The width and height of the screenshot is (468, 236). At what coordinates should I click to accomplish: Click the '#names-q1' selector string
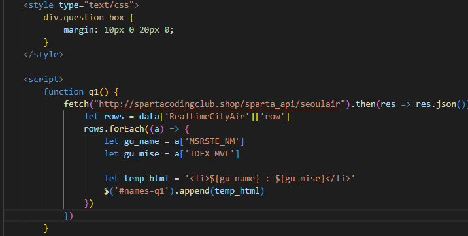click(x=142, y=191)
